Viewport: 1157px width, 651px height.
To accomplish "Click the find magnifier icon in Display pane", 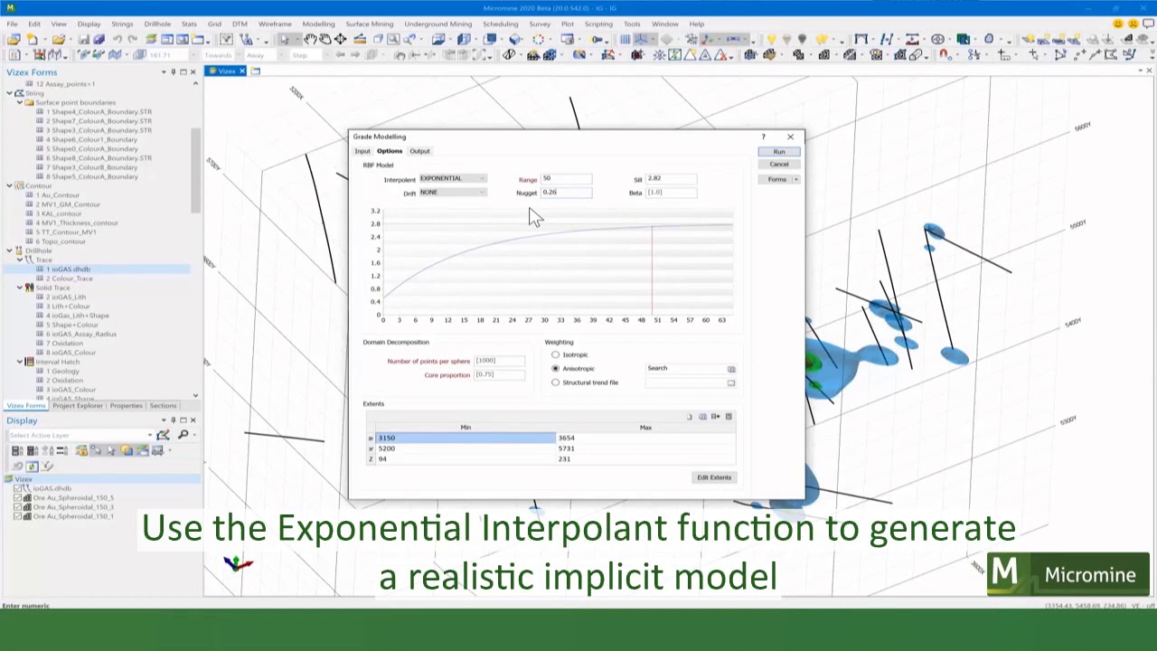I will (x=183, y=435).
